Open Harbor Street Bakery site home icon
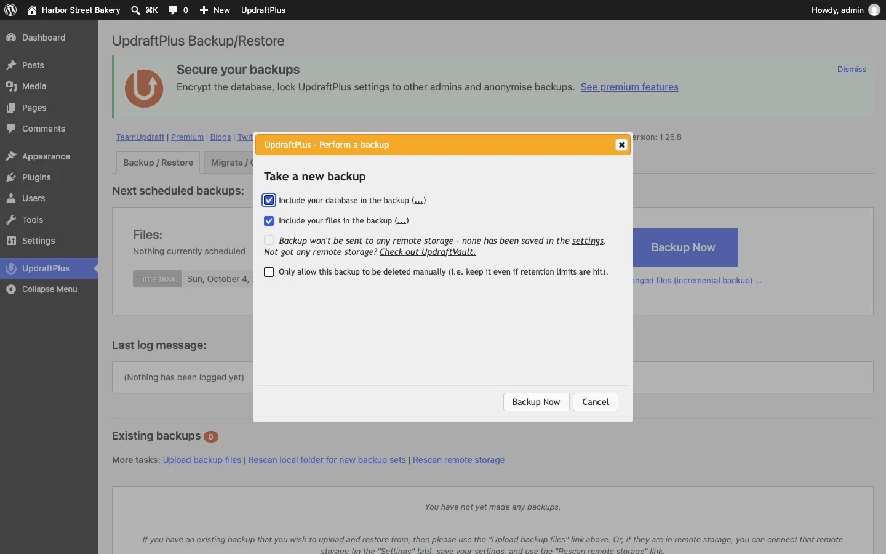The height and width of the screenshot is (554, 886). (32, 10)
